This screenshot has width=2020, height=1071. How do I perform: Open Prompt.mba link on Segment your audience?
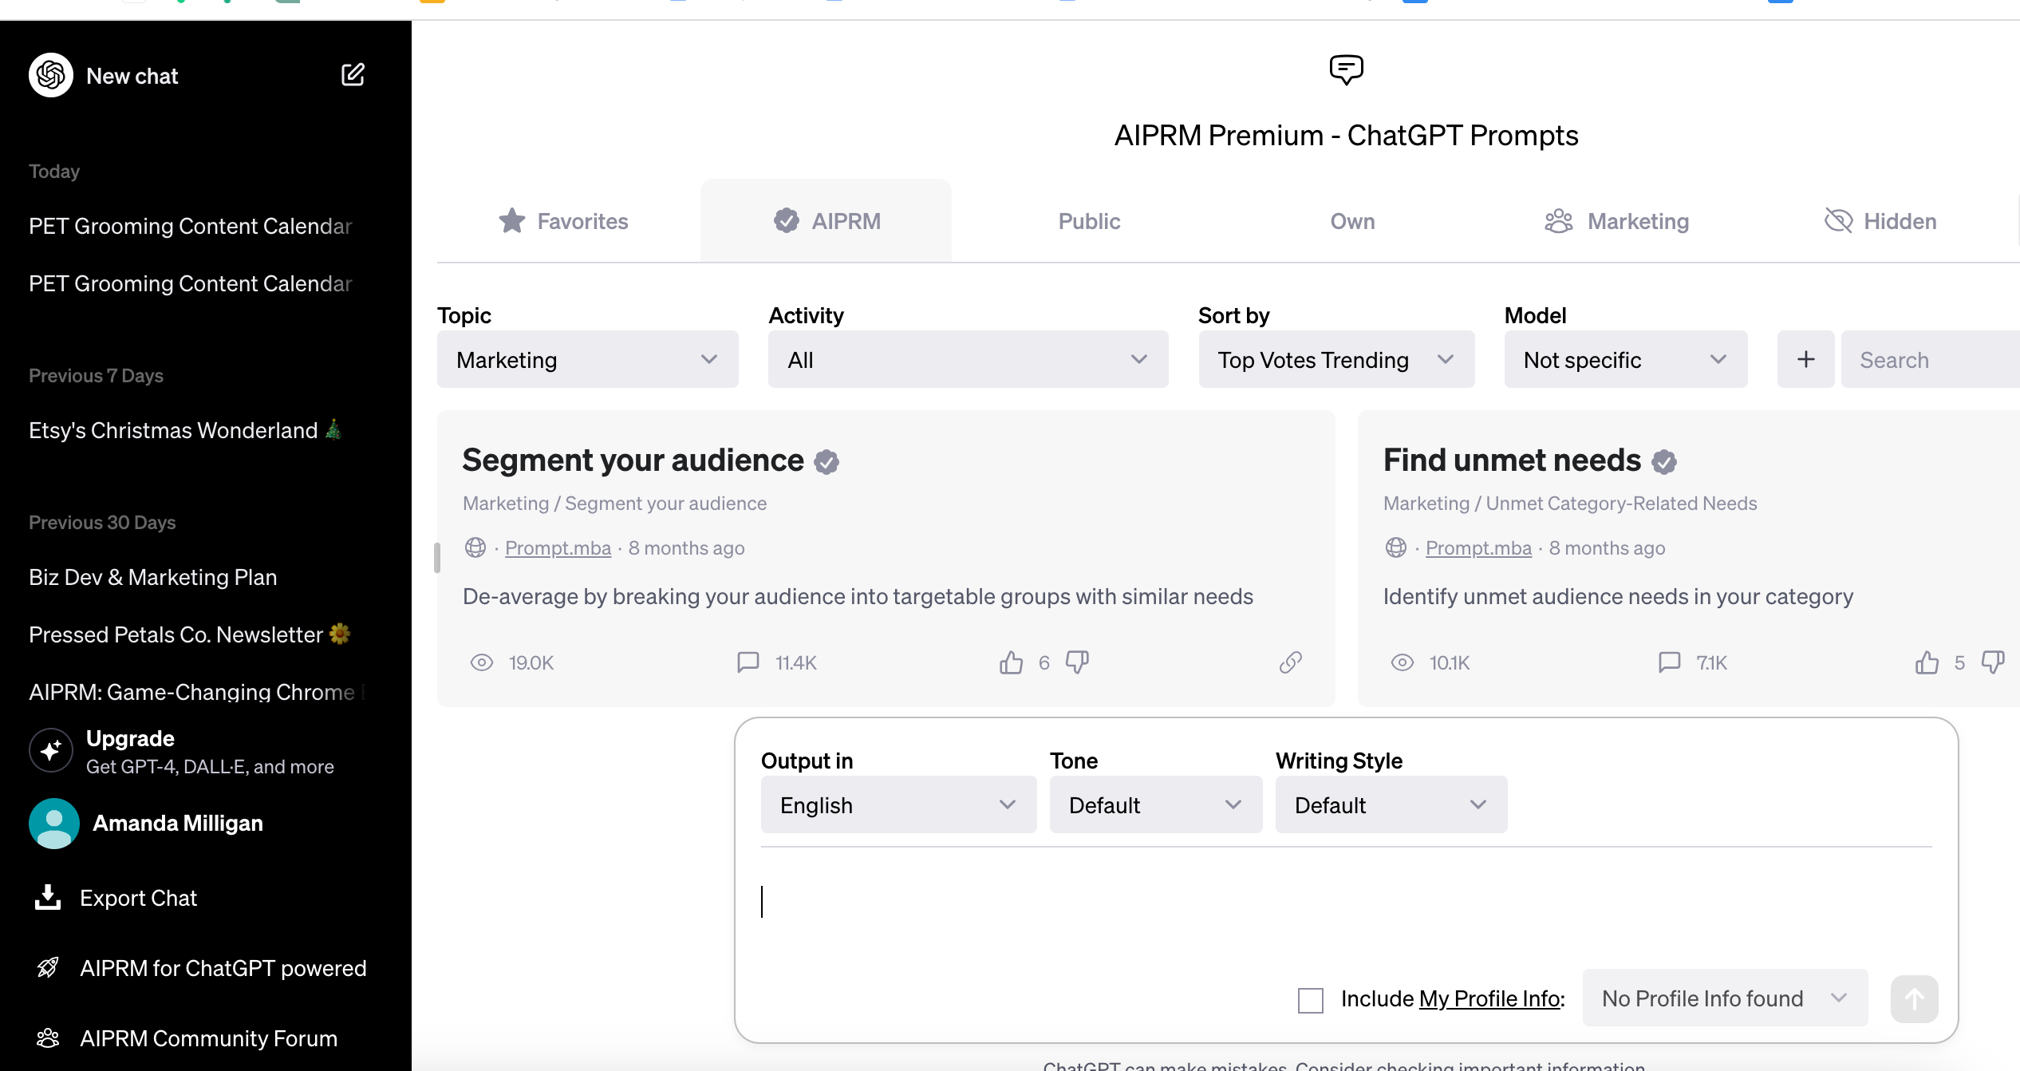pos(558,548)
